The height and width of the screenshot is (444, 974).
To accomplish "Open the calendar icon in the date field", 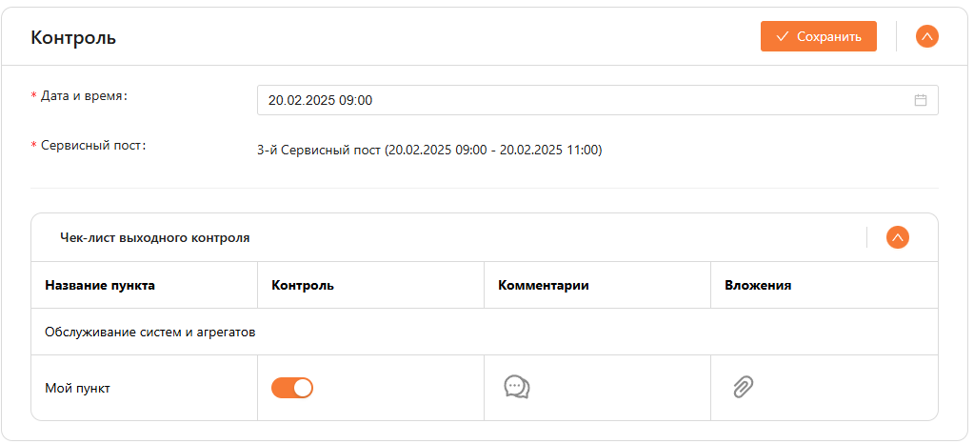I will pyautogui.click(x=920, y=100).
